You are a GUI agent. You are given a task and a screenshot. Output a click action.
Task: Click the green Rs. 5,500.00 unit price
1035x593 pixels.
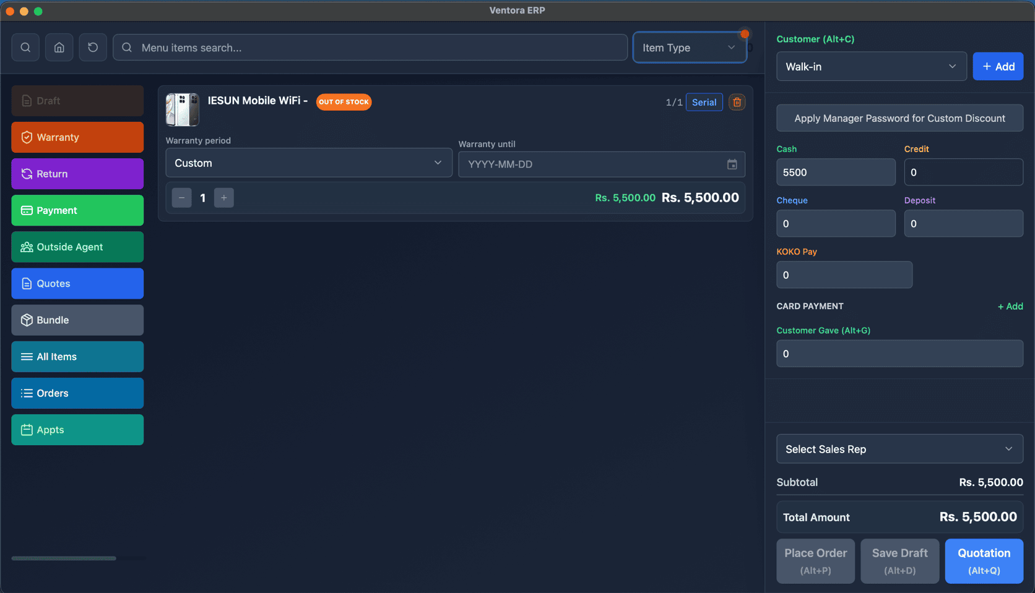coord(625,198)
